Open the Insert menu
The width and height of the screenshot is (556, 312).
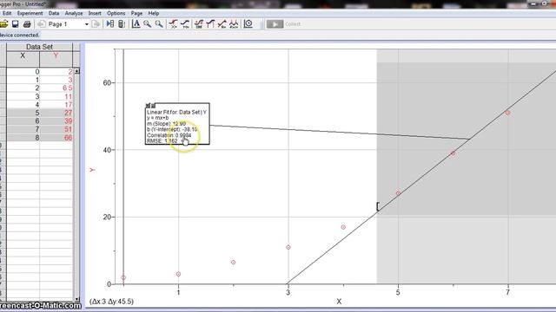click(95, 13)
